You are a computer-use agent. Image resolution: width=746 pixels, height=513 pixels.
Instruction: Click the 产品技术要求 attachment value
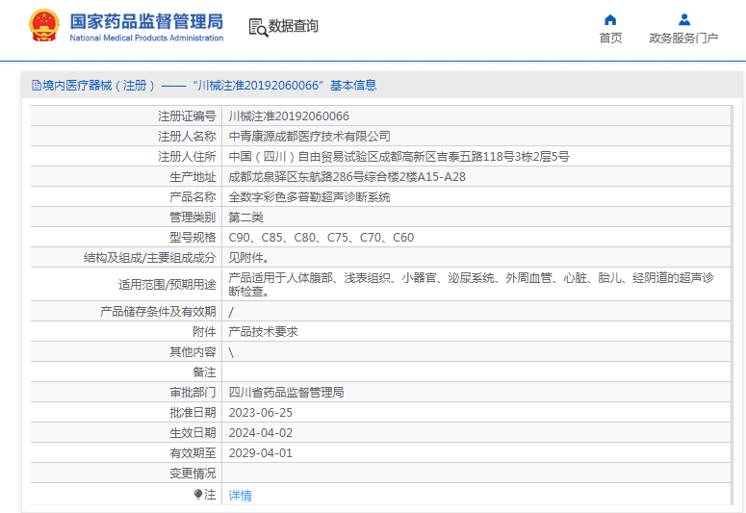[x=263, y=332]
